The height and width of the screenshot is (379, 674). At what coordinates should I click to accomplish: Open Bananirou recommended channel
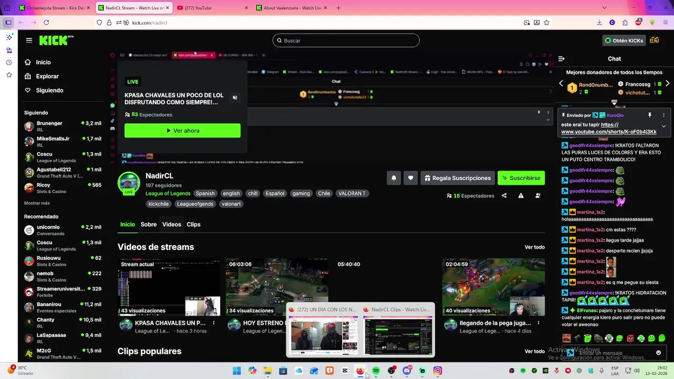(63, 307)
